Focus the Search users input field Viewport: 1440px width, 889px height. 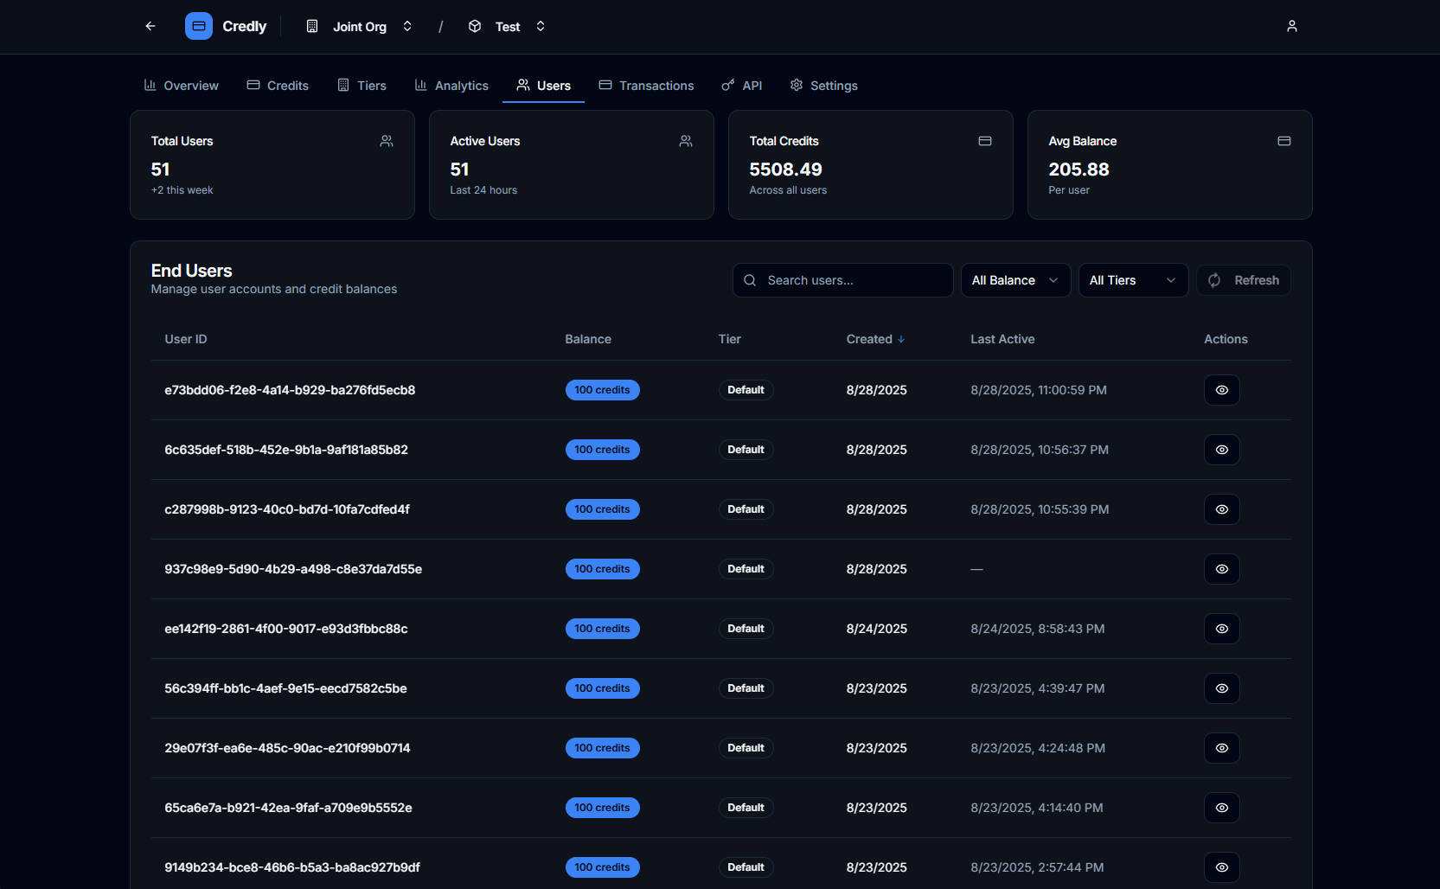click(854, 280)
